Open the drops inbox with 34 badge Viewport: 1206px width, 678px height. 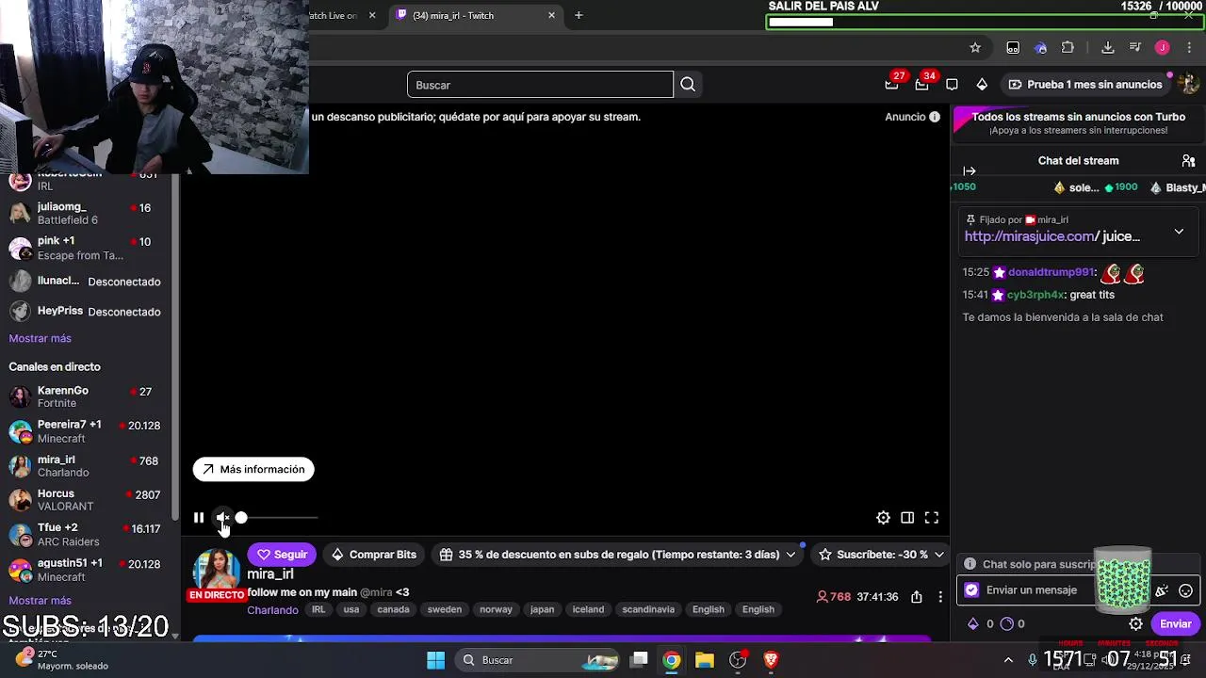pos(921,85)
